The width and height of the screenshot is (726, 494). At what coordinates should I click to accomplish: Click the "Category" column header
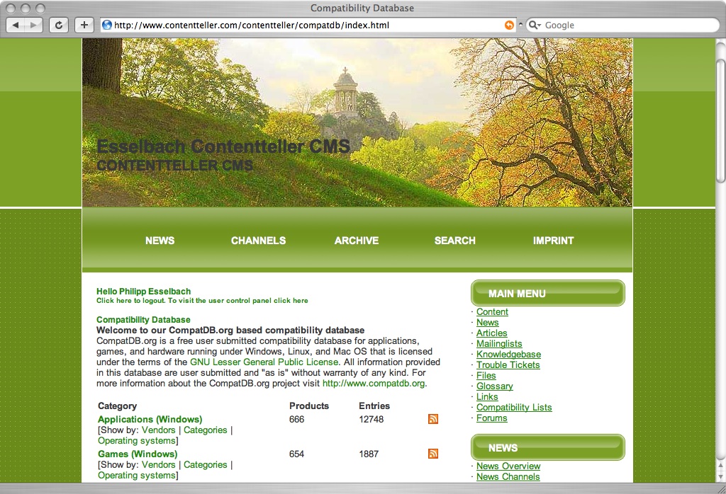point(117,406)
